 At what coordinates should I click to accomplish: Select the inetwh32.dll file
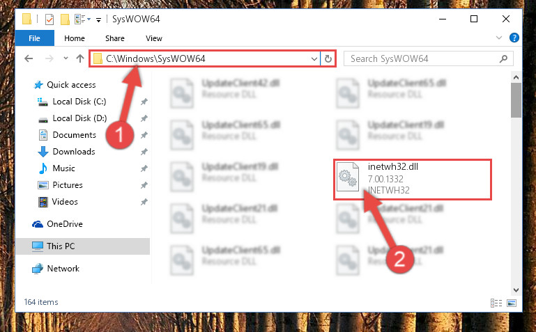click(413, 179)
